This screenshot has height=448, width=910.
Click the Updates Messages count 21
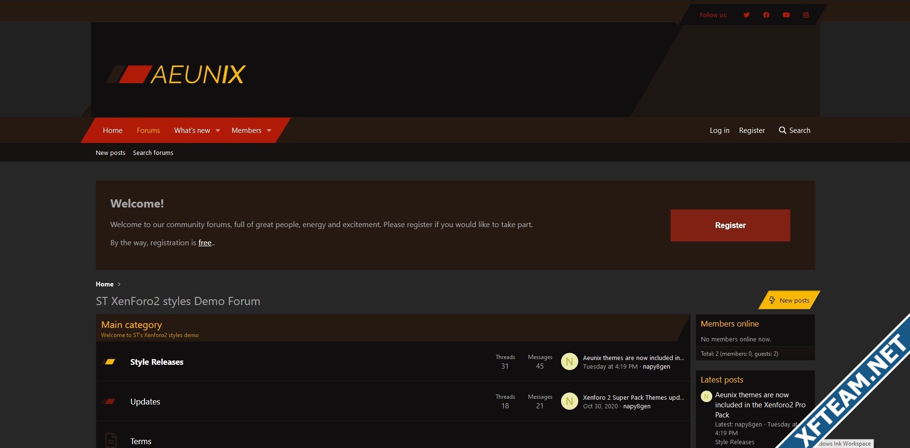coord(540,406)
